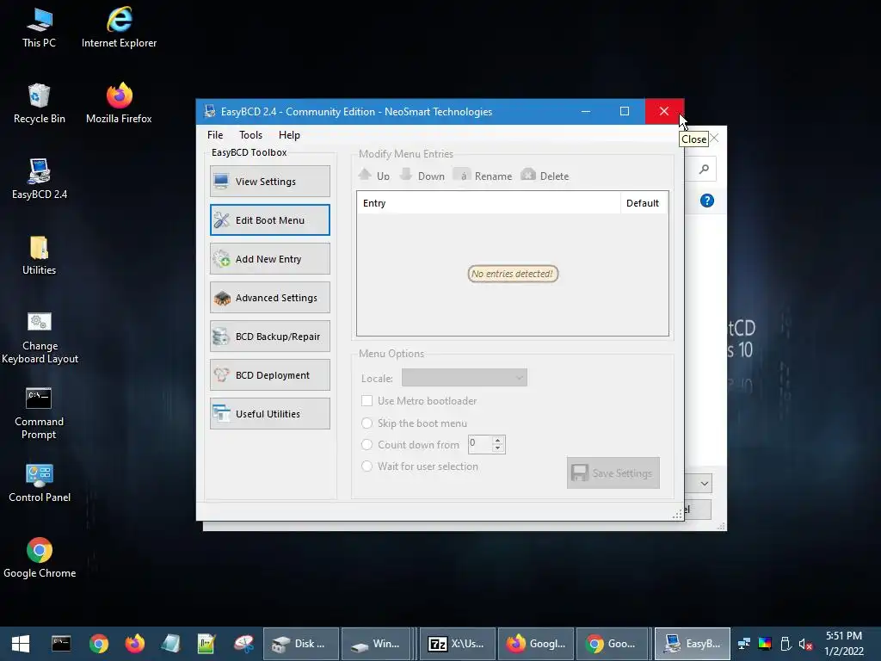Viewport: 881px width, 661px height.
Task: Click the Down arrow toolbar item
Action: [422, 176]
